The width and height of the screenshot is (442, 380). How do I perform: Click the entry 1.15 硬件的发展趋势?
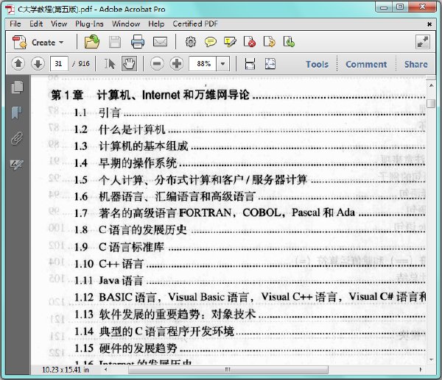[x=126, y=348]
